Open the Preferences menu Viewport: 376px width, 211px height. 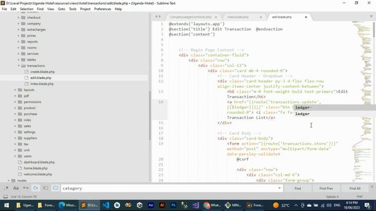(103, 9)
